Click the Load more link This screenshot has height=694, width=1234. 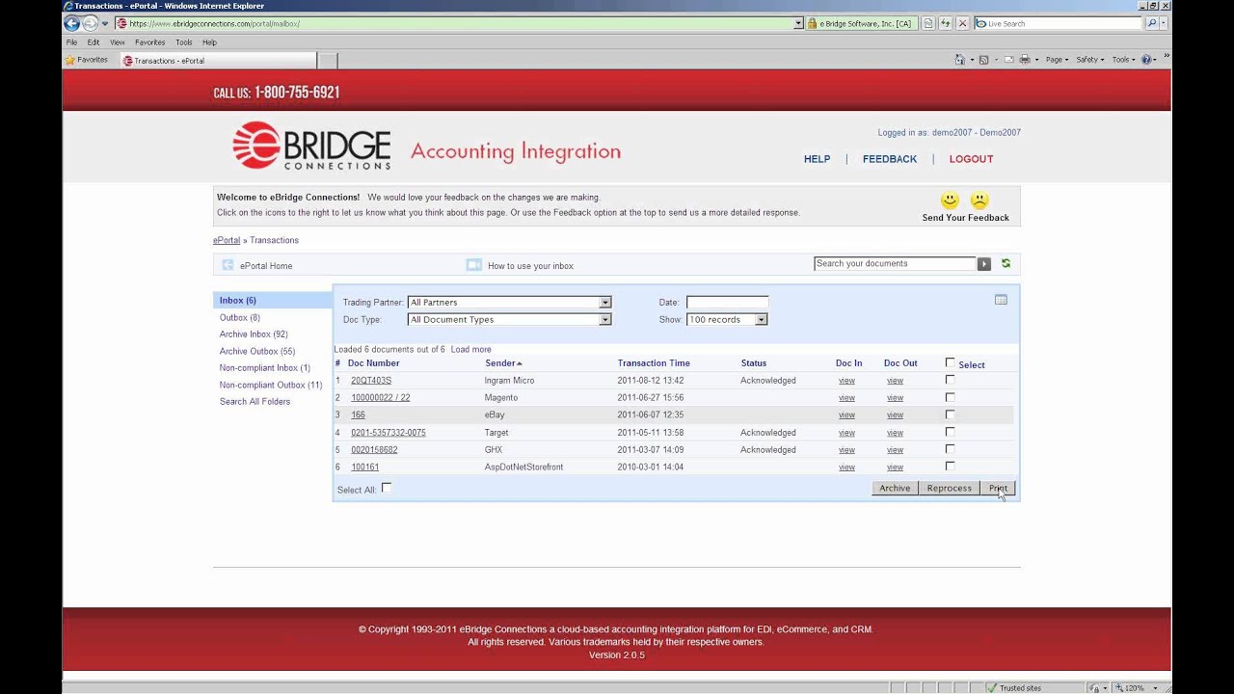coord(470,349)
